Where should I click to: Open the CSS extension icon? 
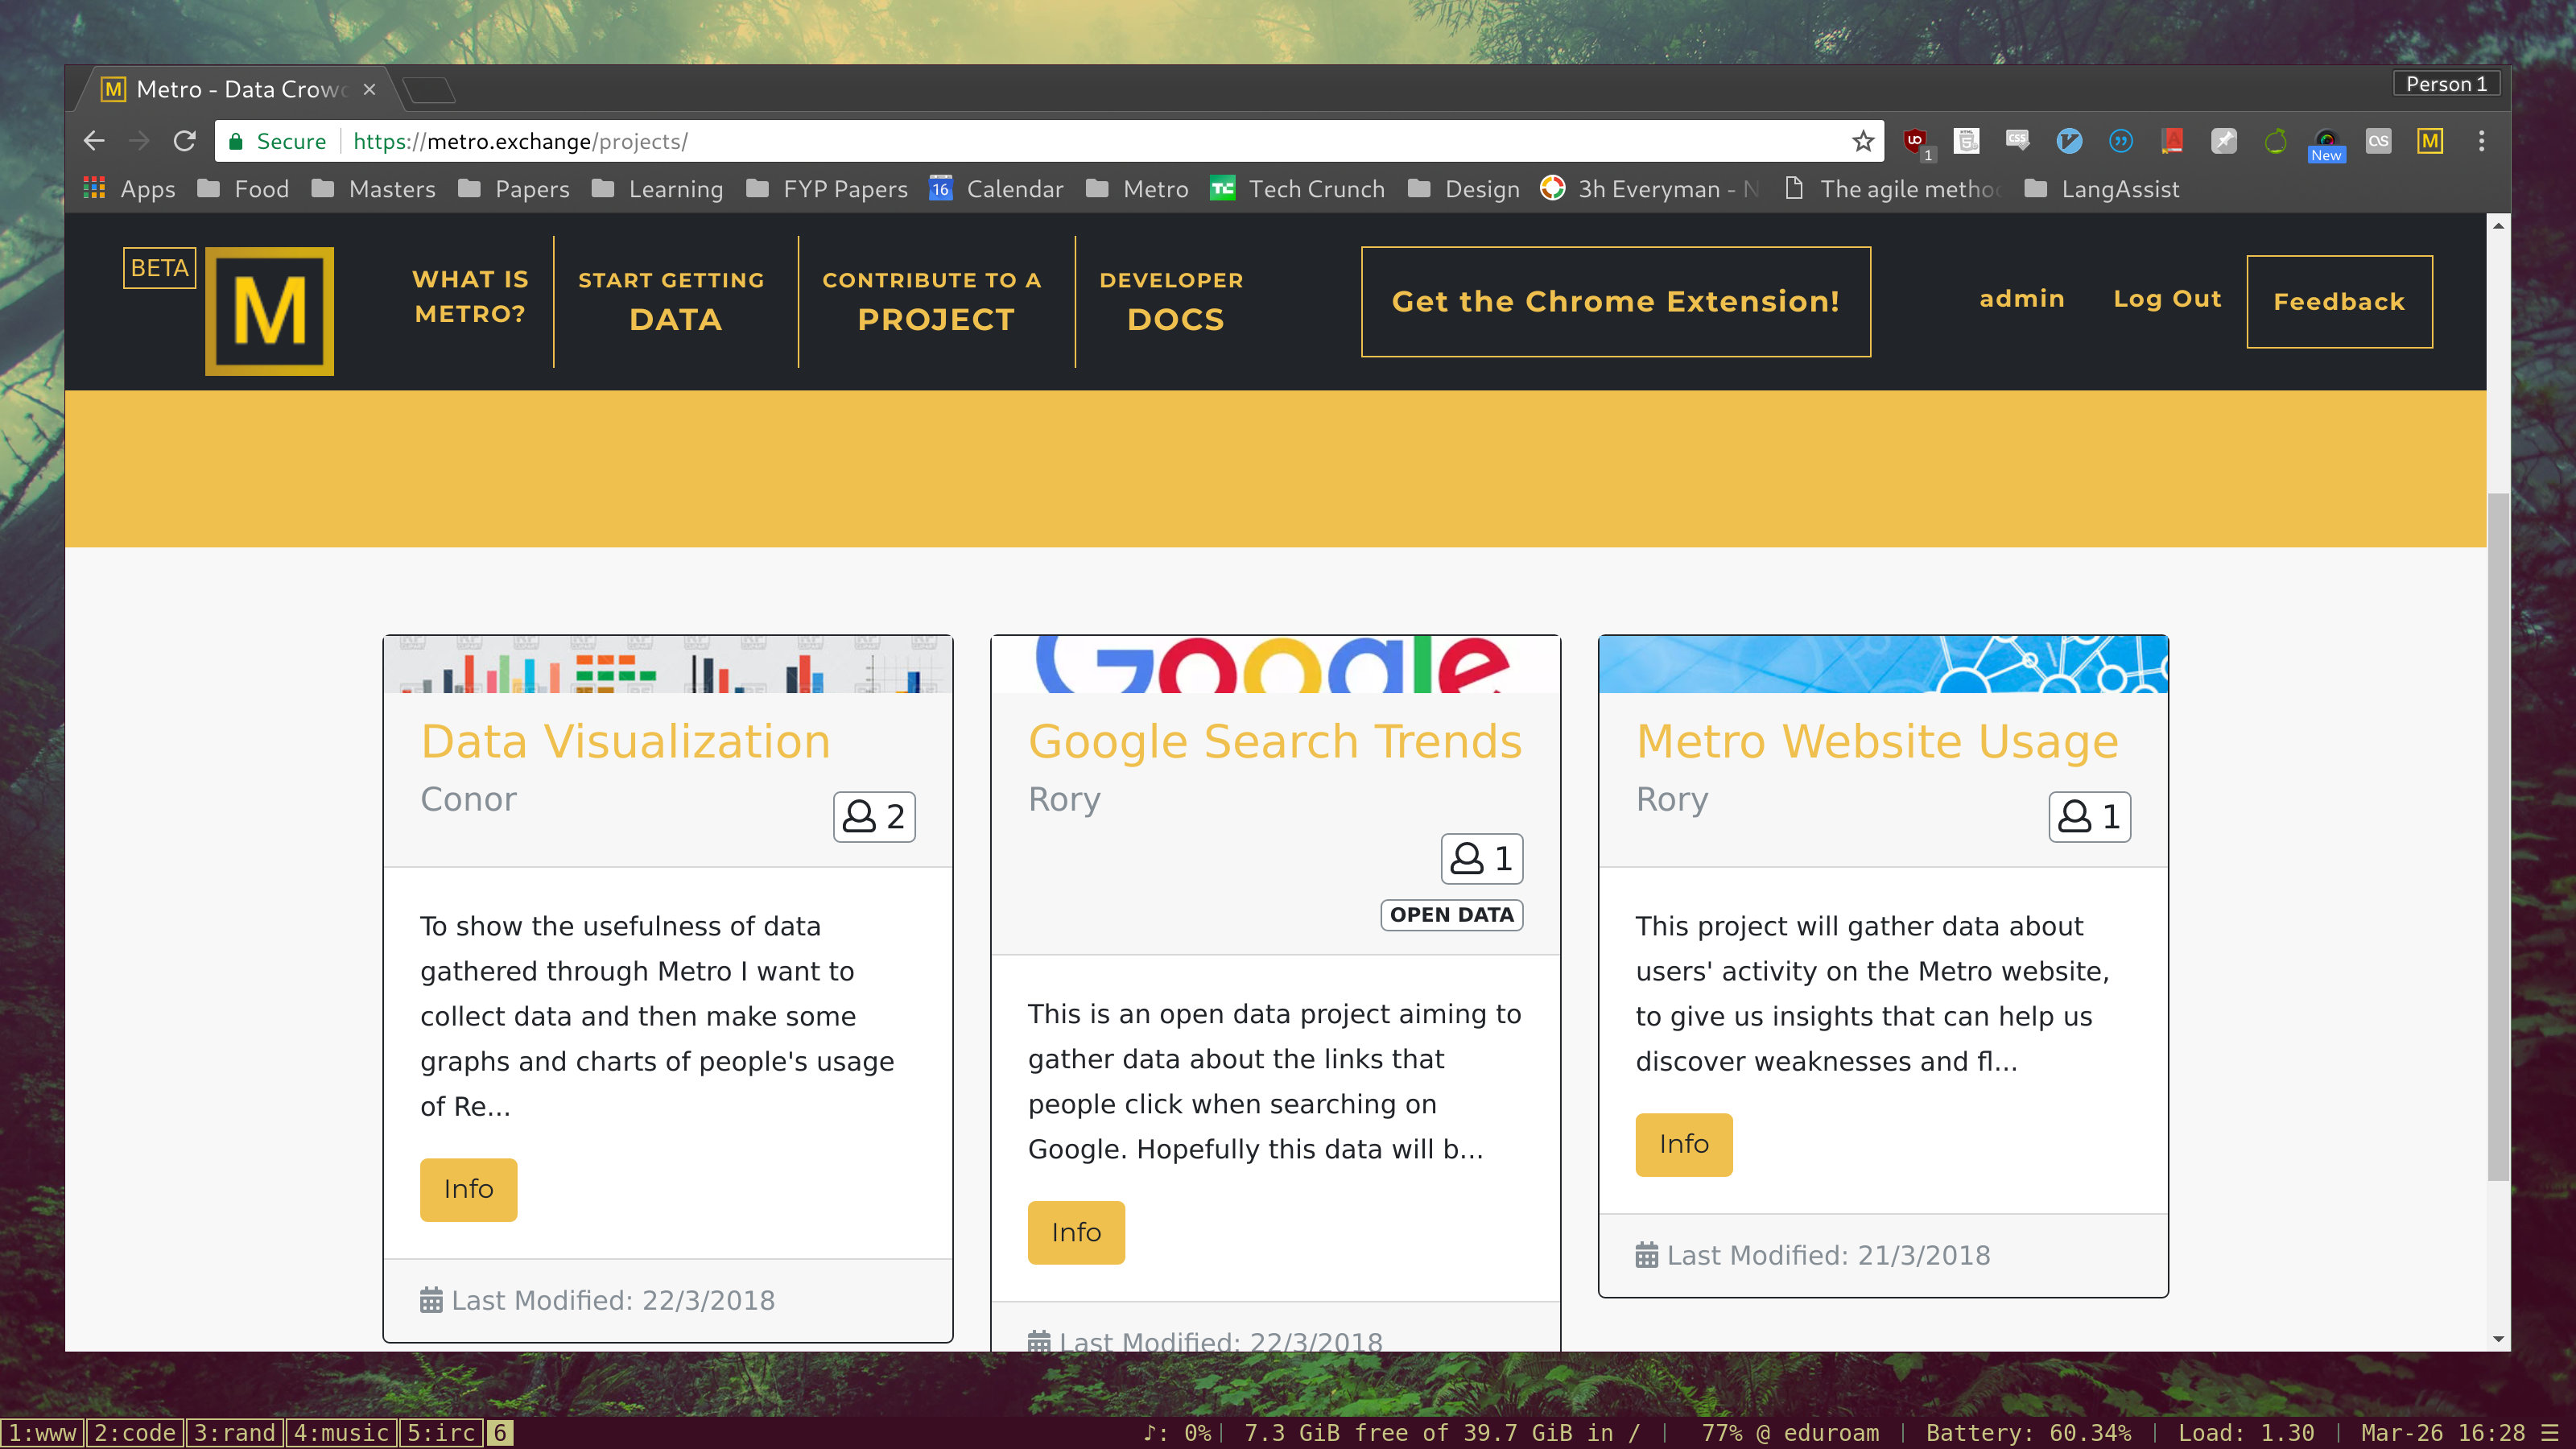tap(2018, 141)
